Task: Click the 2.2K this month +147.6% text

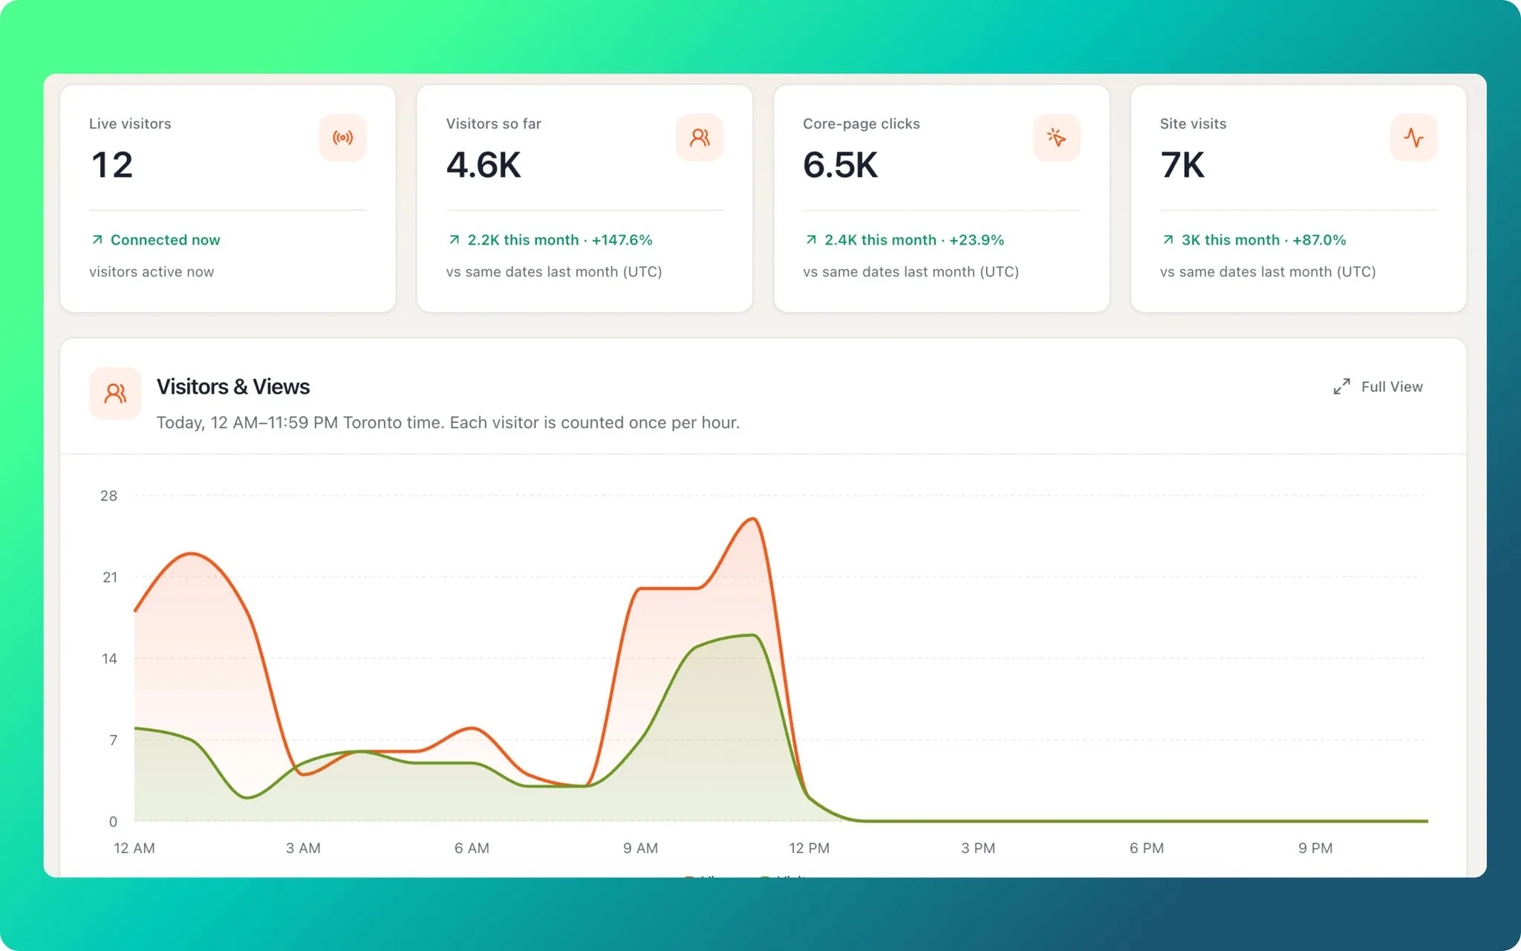Action: (x=560, y=240)
